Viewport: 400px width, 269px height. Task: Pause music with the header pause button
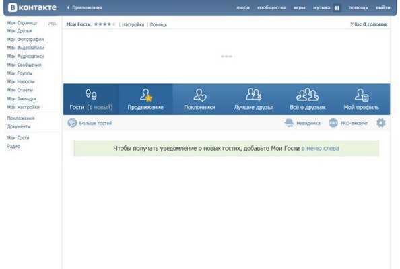point(337,8)
